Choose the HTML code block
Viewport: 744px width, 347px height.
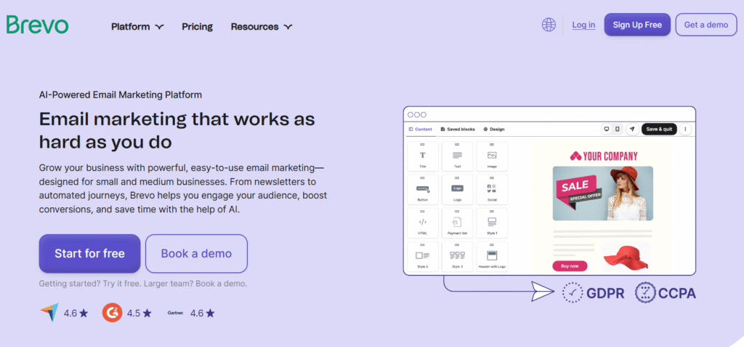pos(423,224)
